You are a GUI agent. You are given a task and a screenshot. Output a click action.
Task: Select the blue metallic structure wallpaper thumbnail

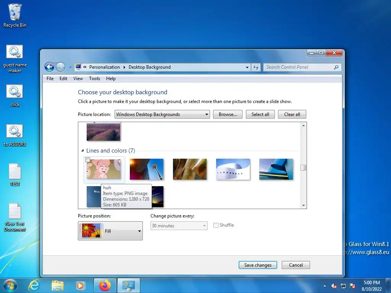tap(276, 169)
